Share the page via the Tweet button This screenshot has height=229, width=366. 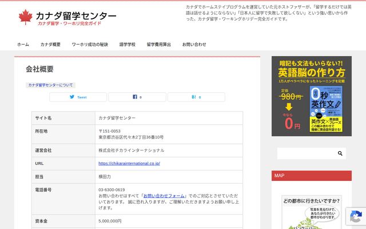(78, 97)
